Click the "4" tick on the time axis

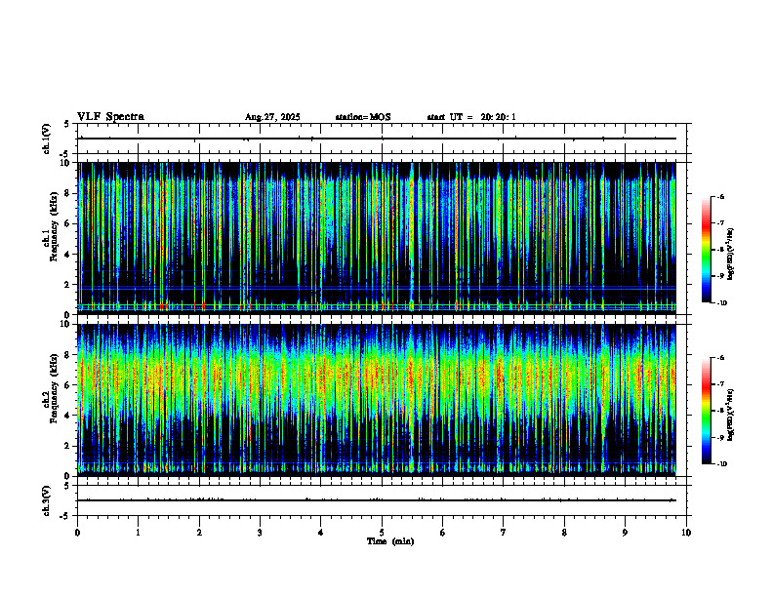pyautogui.click(x=321, y=533)
